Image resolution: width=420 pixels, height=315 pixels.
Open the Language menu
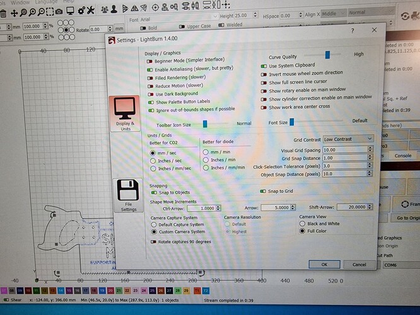point(46,2)
